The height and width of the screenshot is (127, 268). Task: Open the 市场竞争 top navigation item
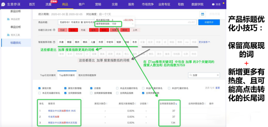148,4
